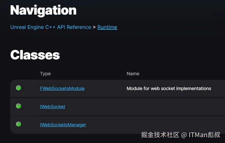This screenshot has width=225, height=143.
Task: Open Unreal Engine C++ API Reference breadcrumb
Action: 51,27
